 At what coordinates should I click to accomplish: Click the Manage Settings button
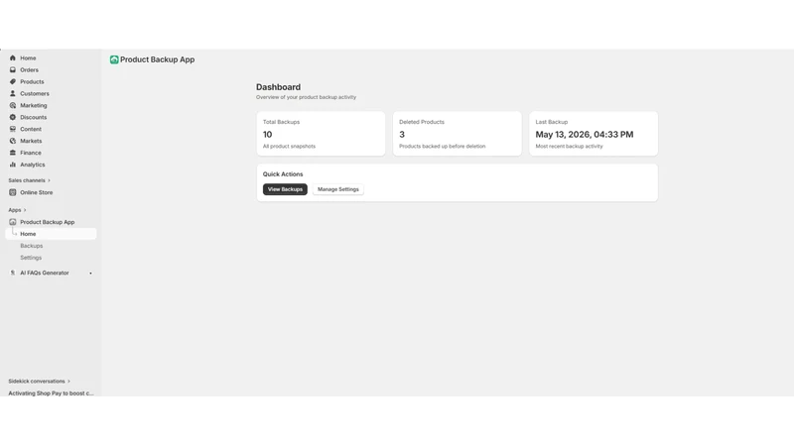tap(338, 189)
